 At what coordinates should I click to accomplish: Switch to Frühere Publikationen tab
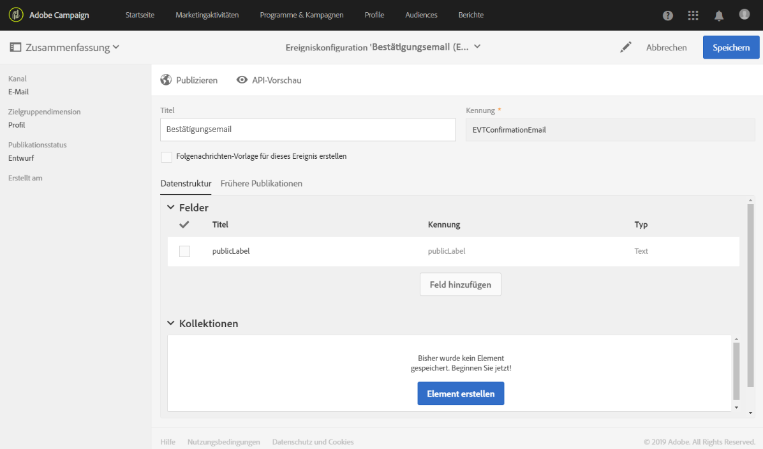[261, 184]
